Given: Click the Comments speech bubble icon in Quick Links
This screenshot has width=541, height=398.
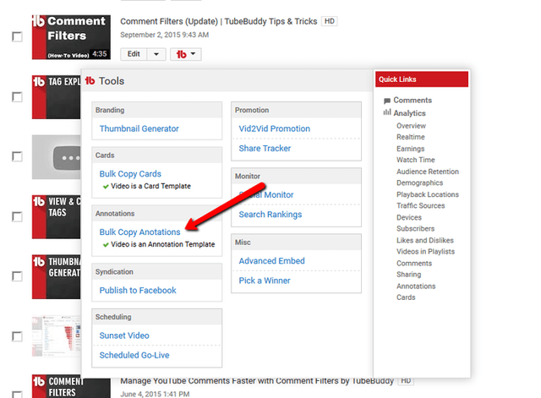Looking at the screenshot, I should click(x=387, y=101).
